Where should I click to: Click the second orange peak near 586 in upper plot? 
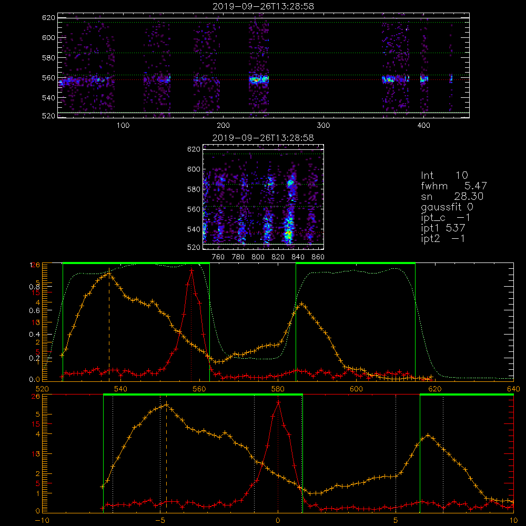click(x=301, y=304)
